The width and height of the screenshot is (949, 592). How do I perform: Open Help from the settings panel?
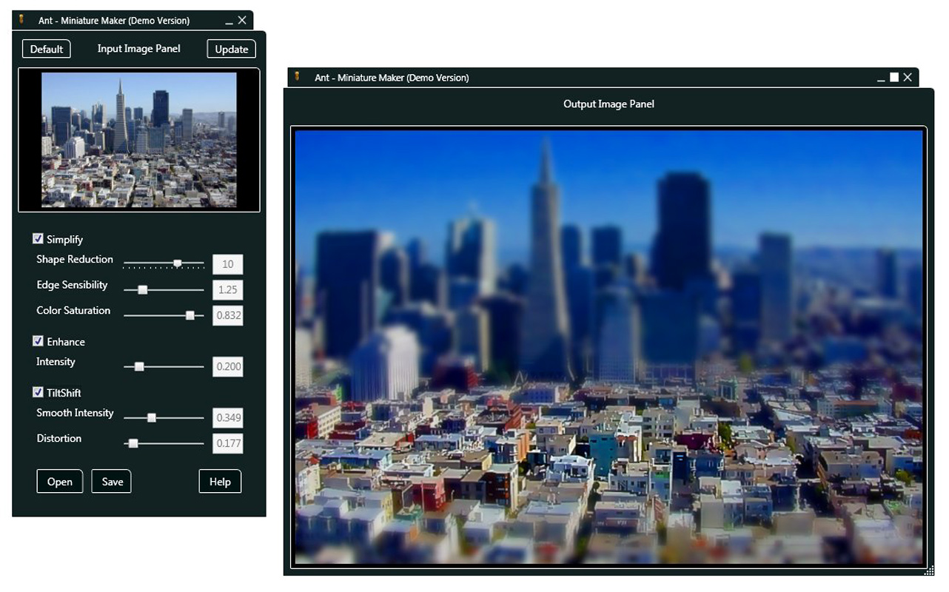coord(220,481)
